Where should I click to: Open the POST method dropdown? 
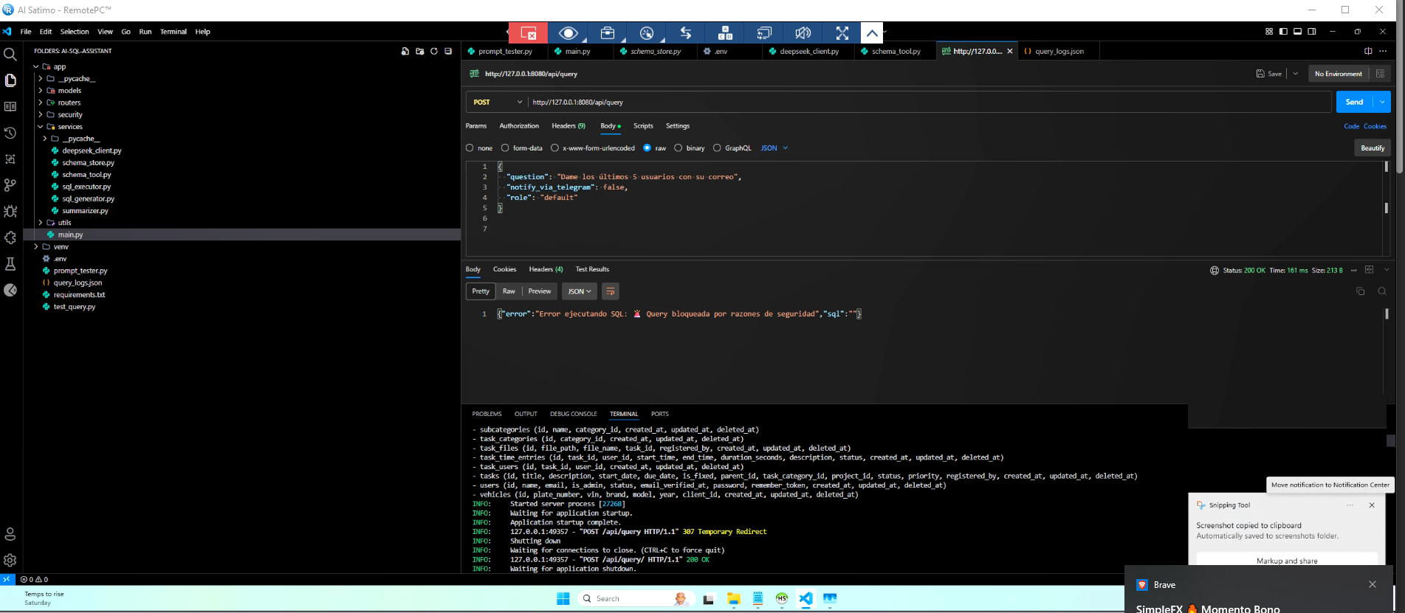click(498, 103)
